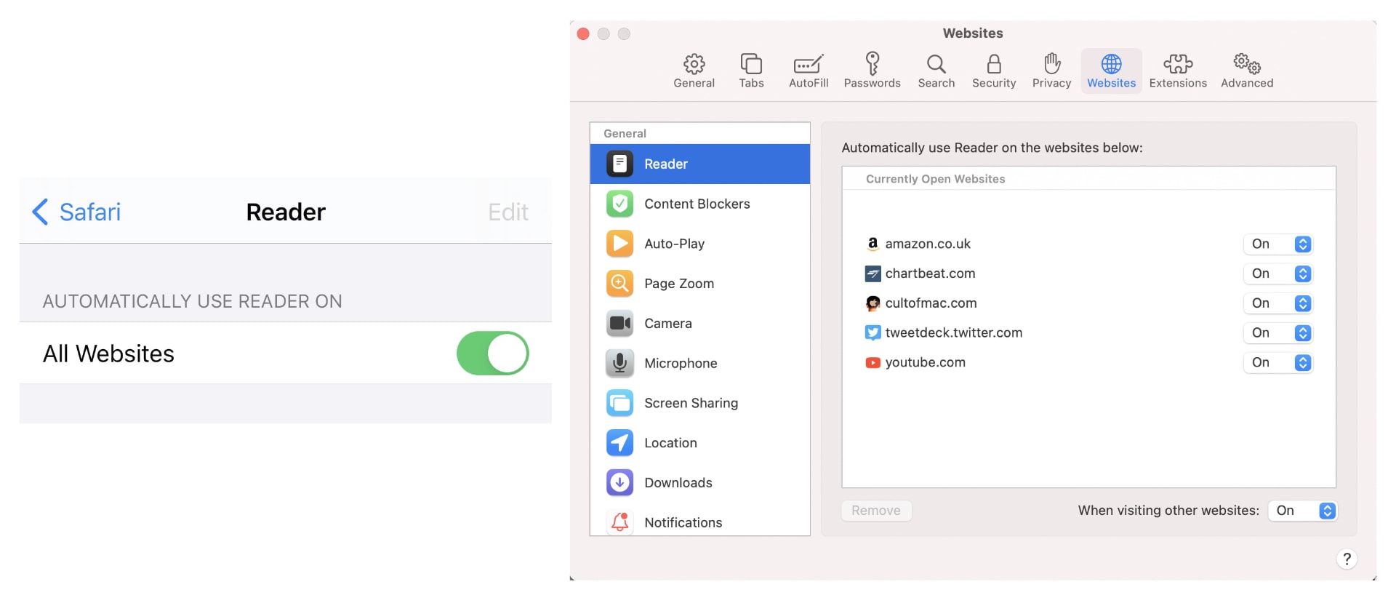Select Content Blockers in sidebar

coord(697,204)
